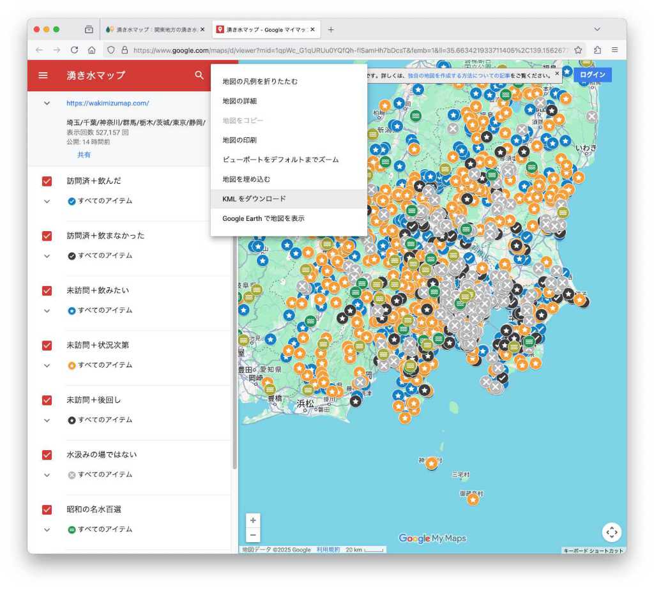Click the black star icon under 未訪問＋後回し

[x=72, y=420]
